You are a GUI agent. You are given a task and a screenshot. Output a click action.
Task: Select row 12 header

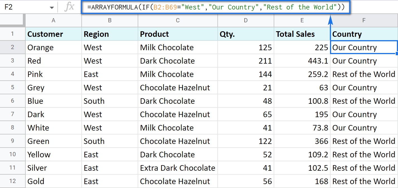(13, 181)
